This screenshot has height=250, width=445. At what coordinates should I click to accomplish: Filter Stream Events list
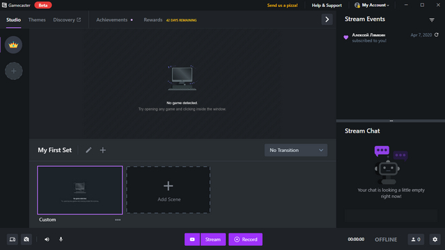click(x=432, y=20)
